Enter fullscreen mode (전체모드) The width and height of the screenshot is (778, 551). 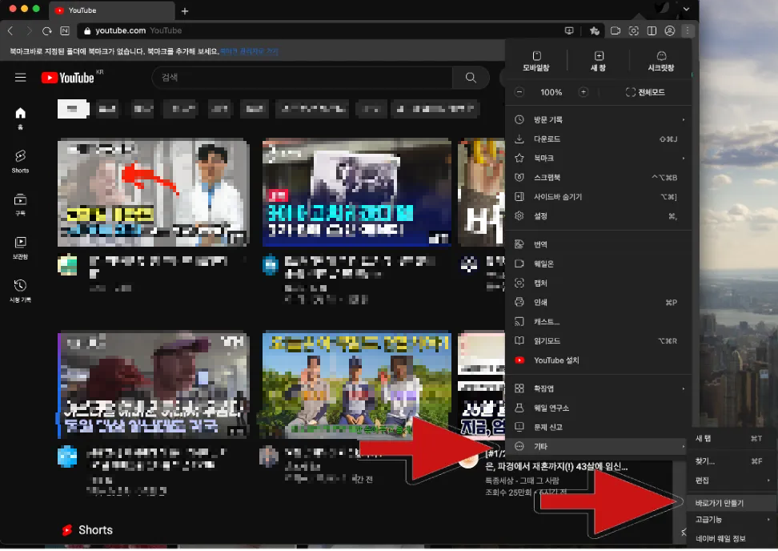(645, 92)
